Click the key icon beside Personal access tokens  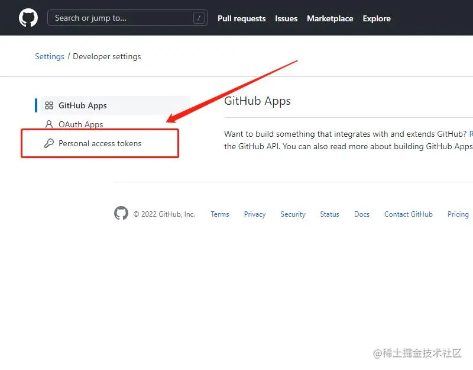point(49,143)
